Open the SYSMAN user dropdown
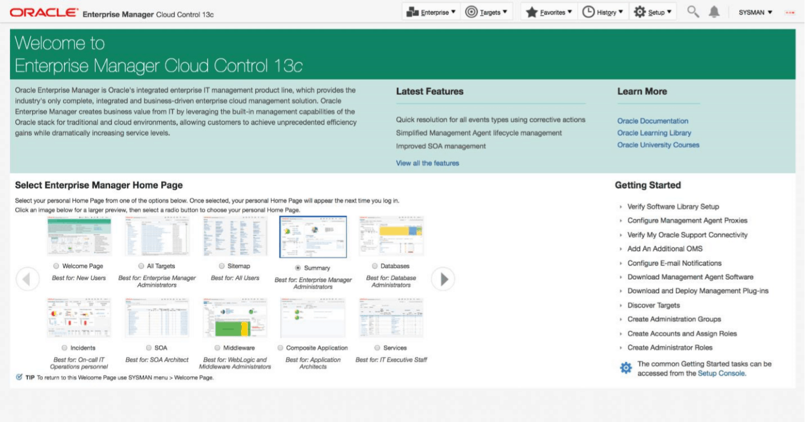805x422 pixels. [x=751, y=10]
